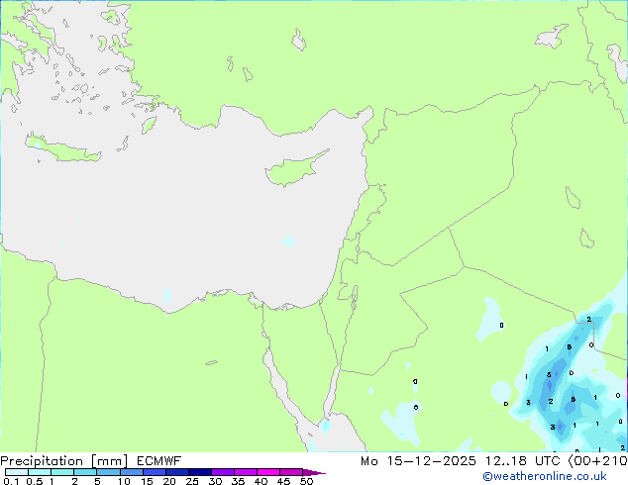Viewport: 628px width, 485px height.
Task: Choose the 15–20 mm legend swatch
Action: tap(154, 472)
